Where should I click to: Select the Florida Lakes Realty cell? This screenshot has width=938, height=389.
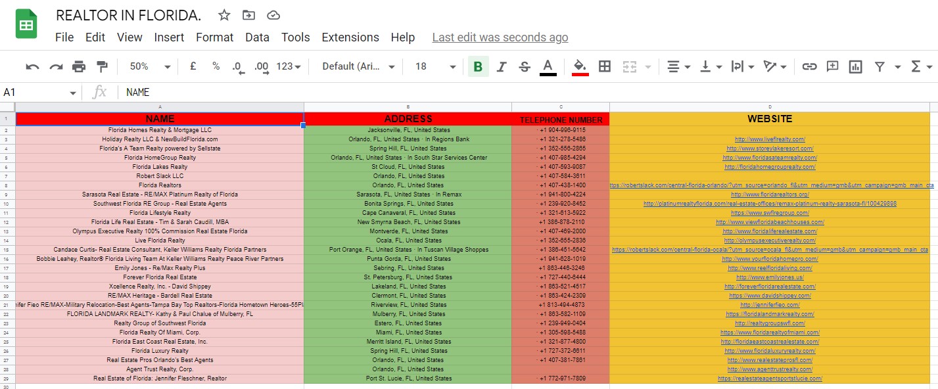pos(160,167)
